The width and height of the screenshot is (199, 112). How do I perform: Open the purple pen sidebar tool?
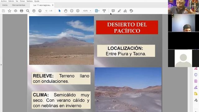196,87
